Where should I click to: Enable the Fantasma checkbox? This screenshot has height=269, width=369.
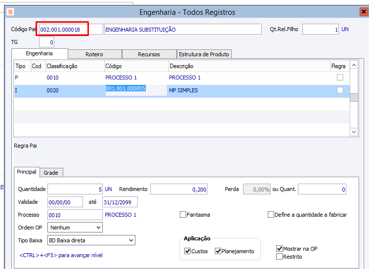pos(183,215)
